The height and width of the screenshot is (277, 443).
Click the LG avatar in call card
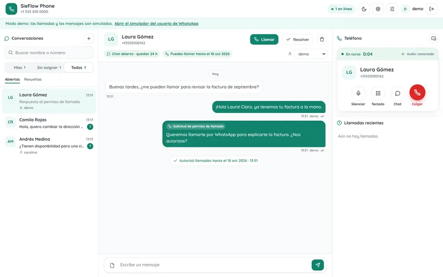coord(349,73)
